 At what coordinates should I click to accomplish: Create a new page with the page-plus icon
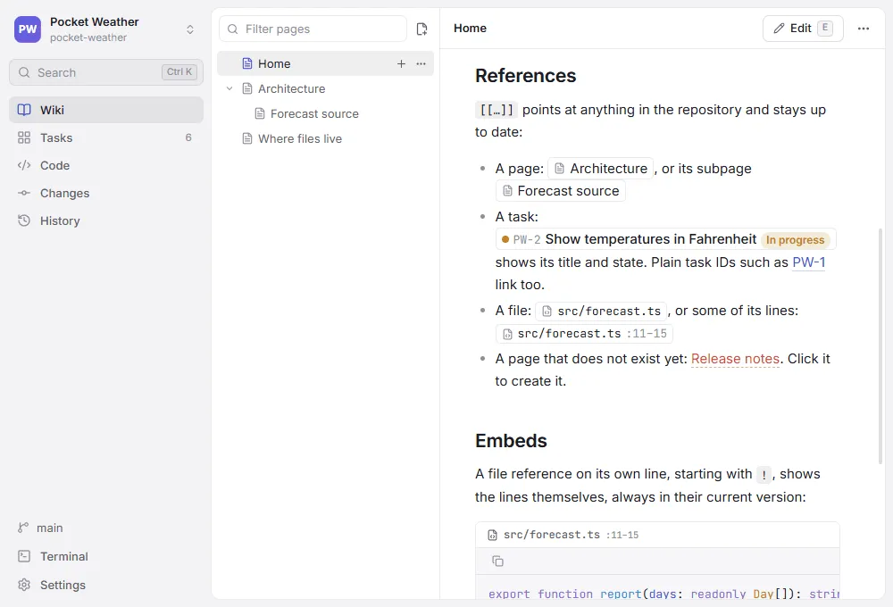422,29
